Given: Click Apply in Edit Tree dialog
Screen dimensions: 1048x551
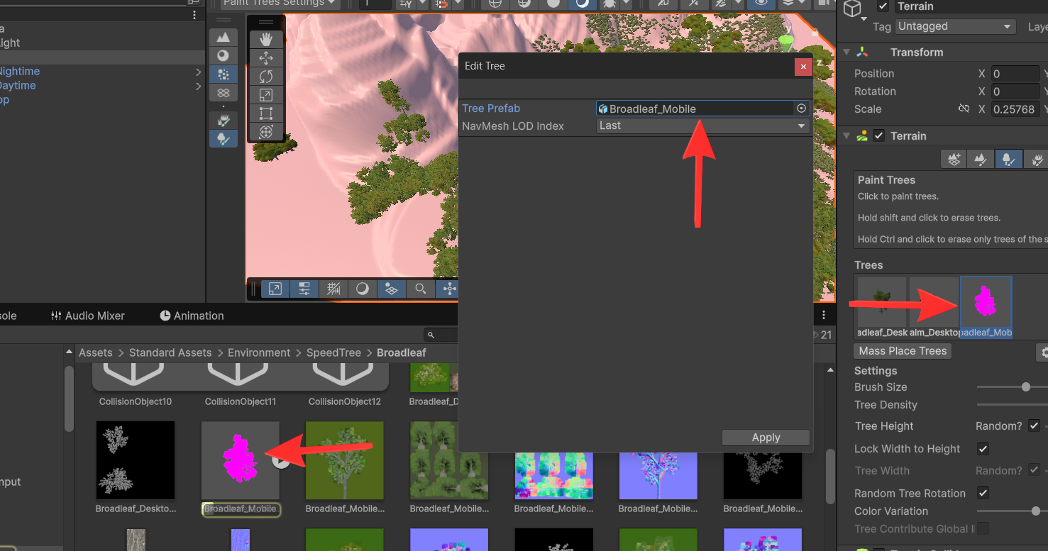Looking at the screenshot, I should 766,438.
